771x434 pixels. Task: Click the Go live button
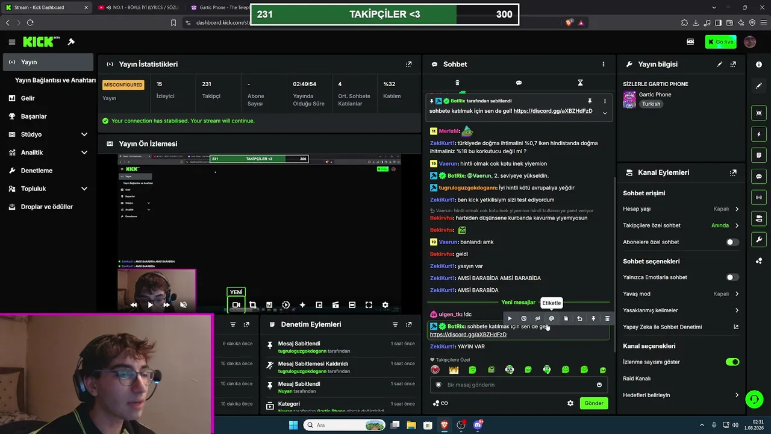(720, 42)
